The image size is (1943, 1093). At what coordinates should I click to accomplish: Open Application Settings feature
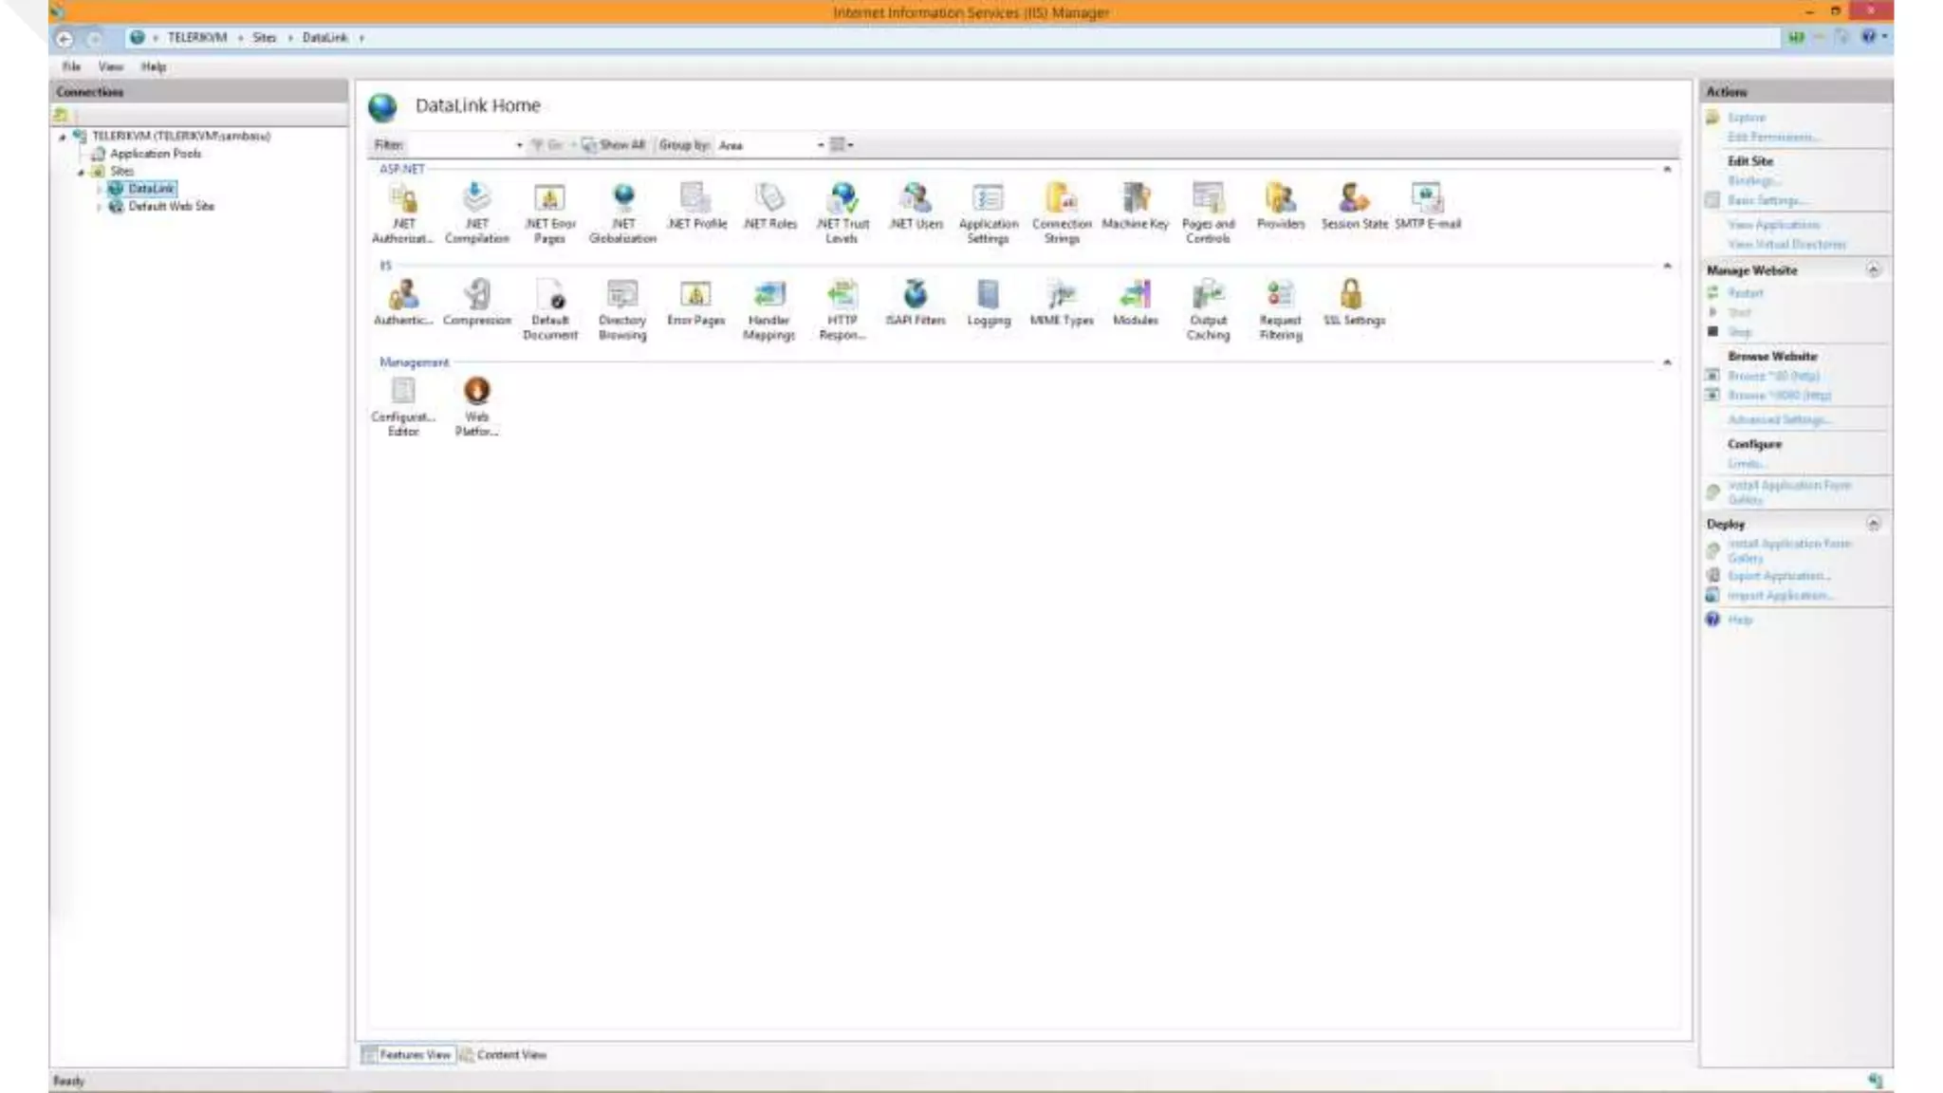click(988, 213)
